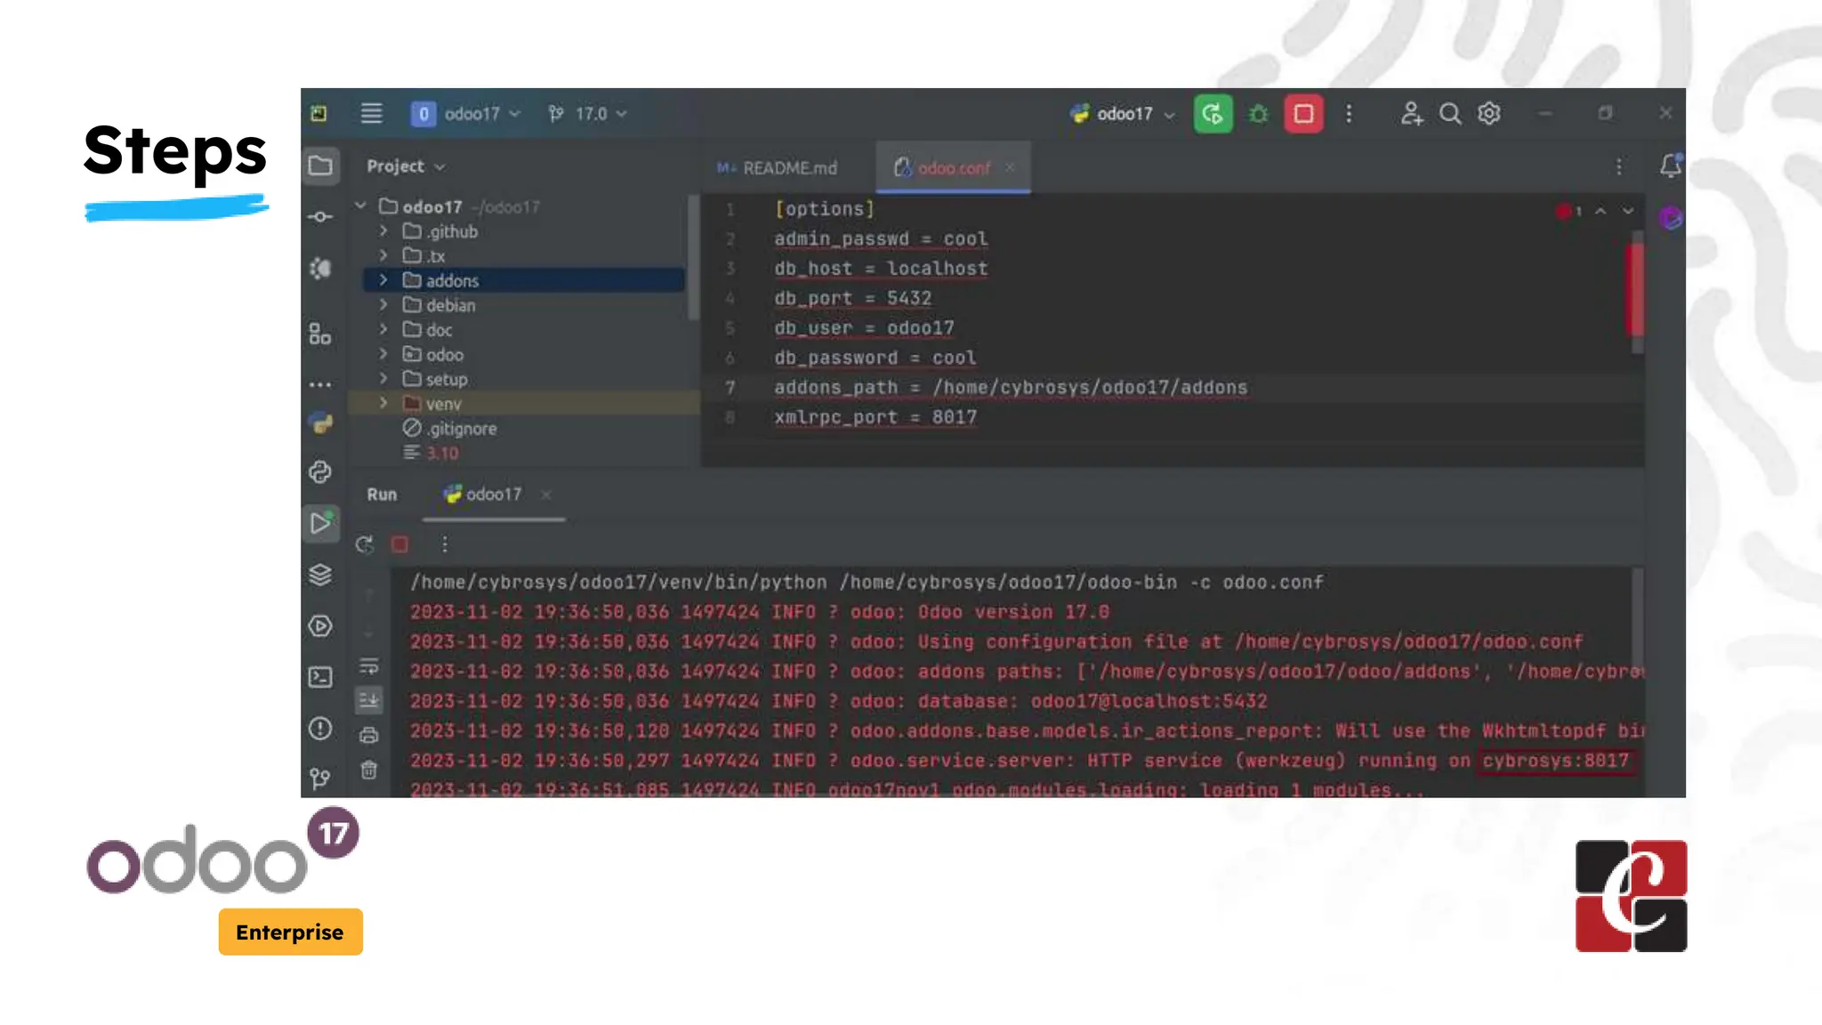This screenshot has width=1822, height=1025.
Task: Open Notifications bell icon
Action: 1670,166
